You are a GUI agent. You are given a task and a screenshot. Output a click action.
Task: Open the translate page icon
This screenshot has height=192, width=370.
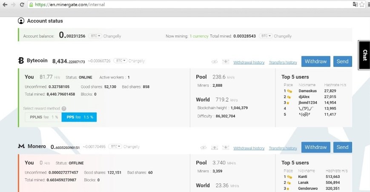355,5
